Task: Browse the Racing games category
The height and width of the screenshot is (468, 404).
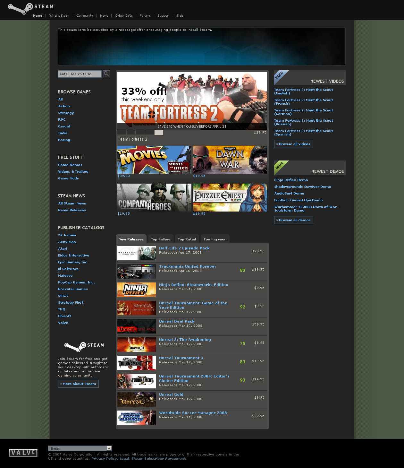Action: pos(64,140)
